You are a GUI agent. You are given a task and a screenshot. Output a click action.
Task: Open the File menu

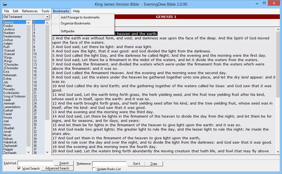click(7, 11)
